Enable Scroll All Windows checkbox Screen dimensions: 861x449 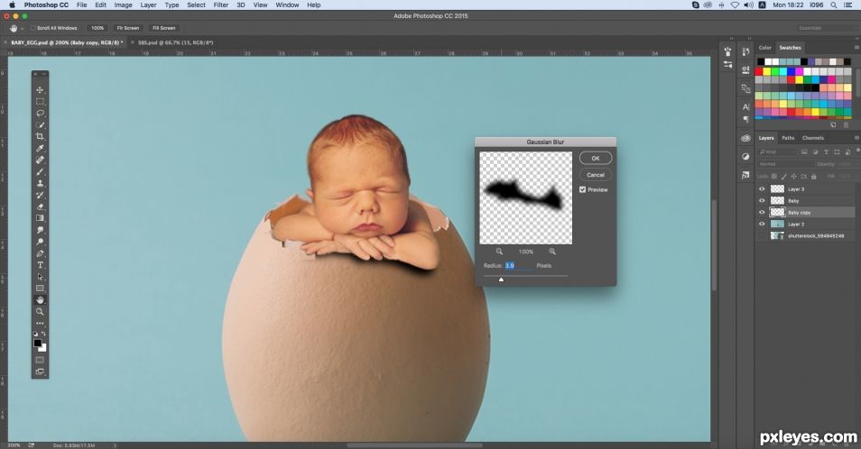click(x=33, y=28)
